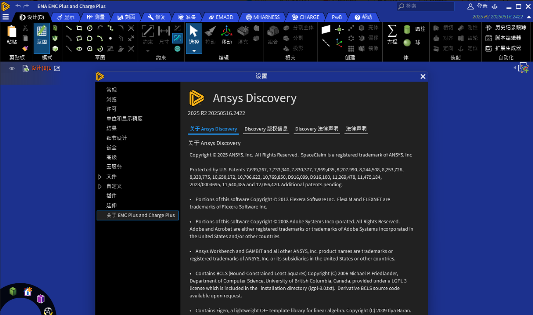Click the home view icon in radial menu
Image resolution: width=533 pixels, height=315 pixels.
pos(28,291)
